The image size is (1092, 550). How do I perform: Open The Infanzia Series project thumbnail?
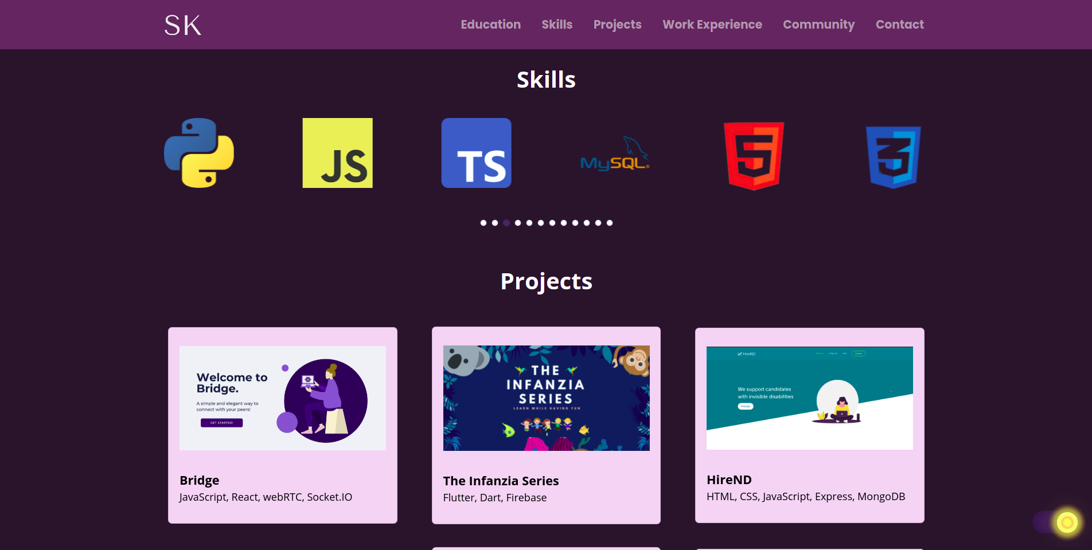[545, 398]
